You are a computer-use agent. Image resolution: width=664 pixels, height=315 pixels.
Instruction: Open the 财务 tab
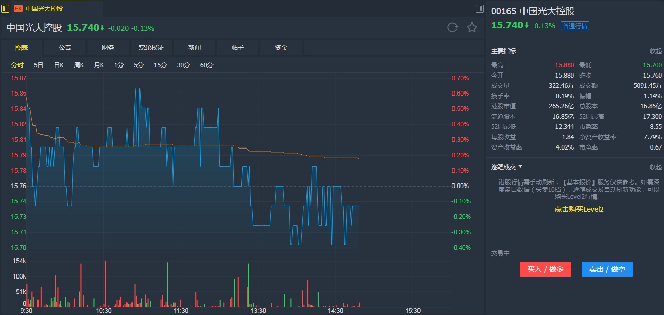click(108, 48)
